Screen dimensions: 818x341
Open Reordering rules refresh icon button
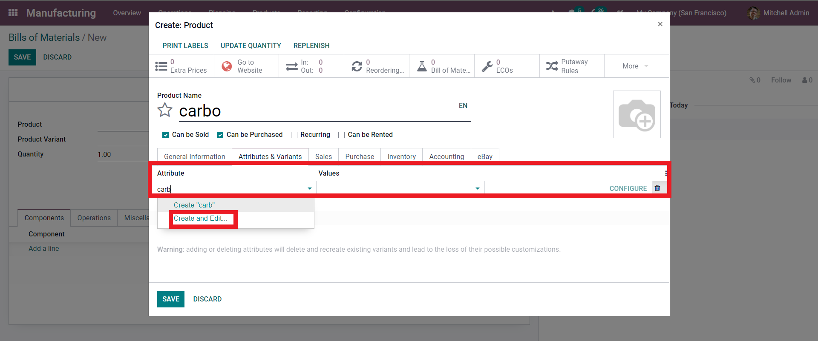pos(357,66)
